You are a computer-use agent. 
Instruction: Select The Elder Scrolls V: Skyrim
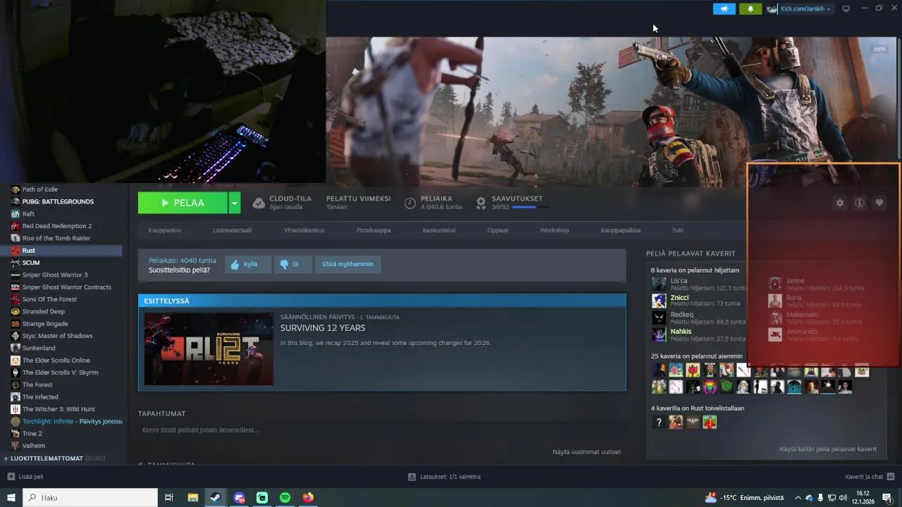coord(60,373)
